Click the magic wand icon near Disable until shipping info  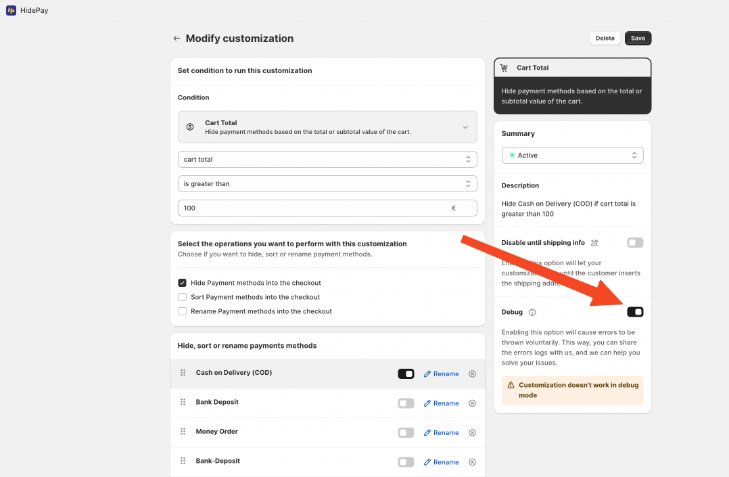point(594,243)
